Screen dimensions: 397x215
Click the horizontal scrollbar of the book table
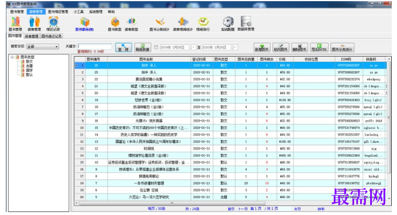(172, 203)
